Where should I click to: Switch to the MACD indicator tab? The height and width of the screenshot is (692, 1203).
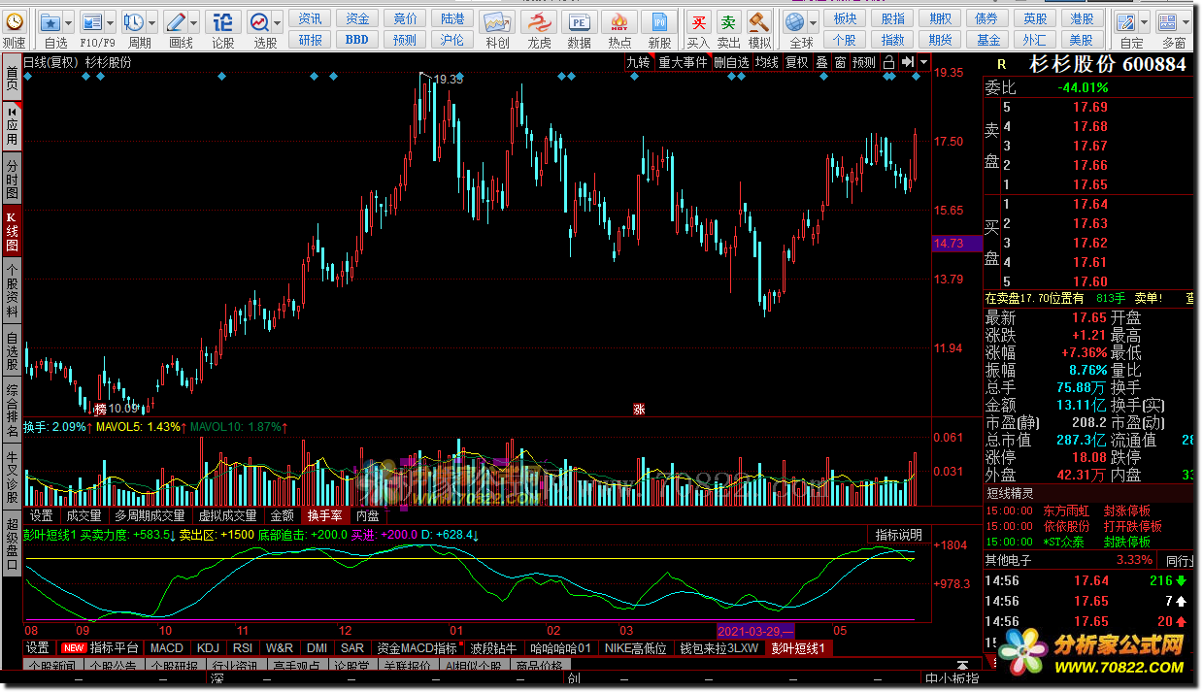166,647
